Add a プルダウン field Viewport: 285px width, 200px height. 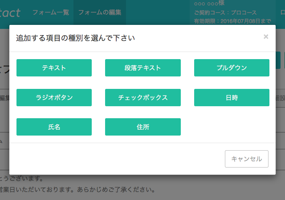232,68
